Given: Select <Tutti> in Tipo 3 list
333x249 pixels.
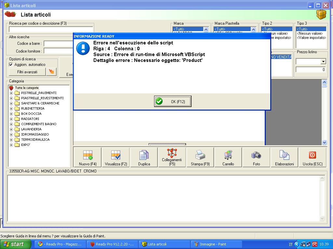Looking at the screenshot, I should [311, 29].
